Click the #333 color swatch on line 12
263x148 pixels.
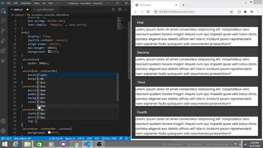(x=49, y=51)
